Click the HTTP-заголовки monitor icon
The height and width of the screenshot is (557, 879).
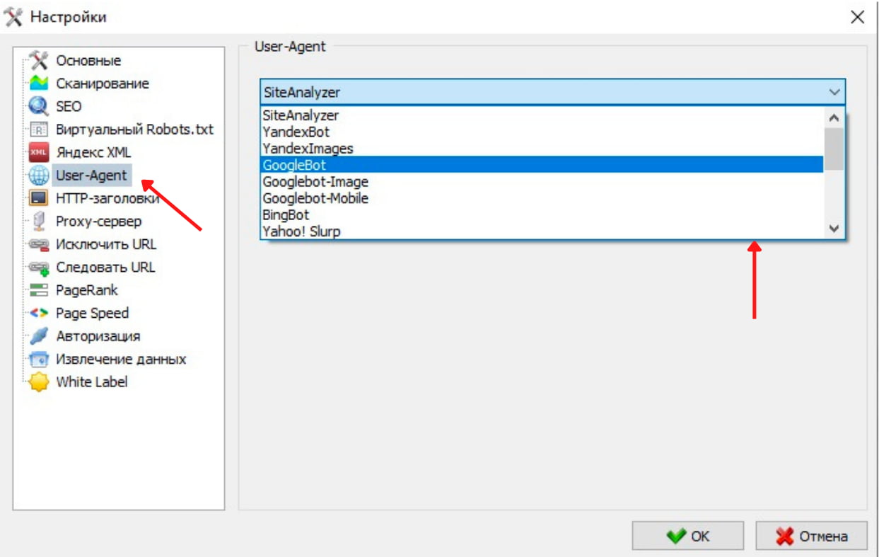click(x=39, y=198)
